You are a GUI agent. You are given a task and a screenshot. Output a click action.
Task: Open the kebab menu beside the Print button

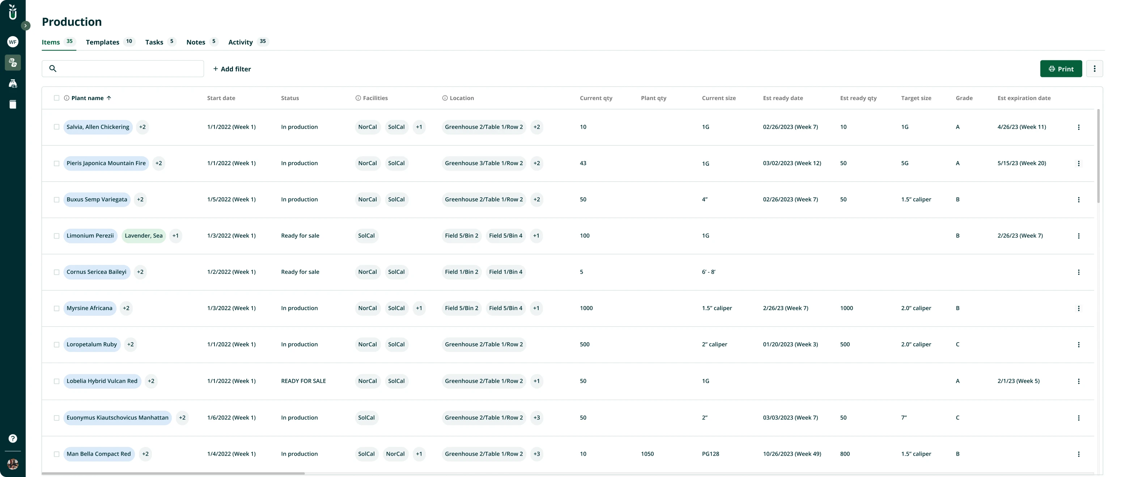pos(1095,68)
